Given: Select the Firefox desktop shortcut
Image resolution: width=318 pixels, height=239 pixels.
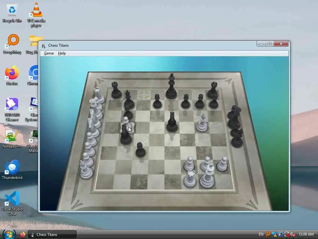Looking at the screenshot, I should [x=12, y=75].
